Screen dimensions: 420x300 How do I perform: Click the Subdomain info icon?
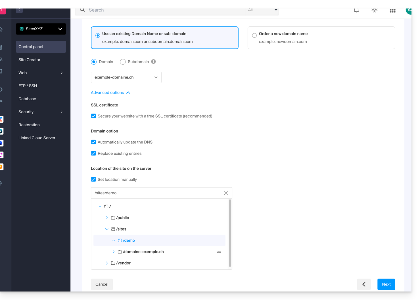(x=153, y=62)
